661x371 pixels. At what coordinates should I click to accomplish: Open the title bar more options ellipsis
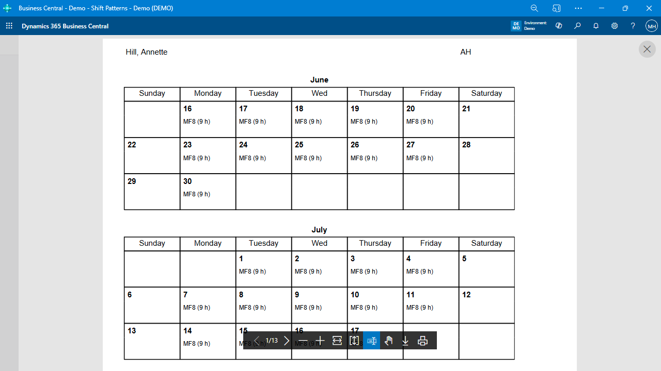578,8
